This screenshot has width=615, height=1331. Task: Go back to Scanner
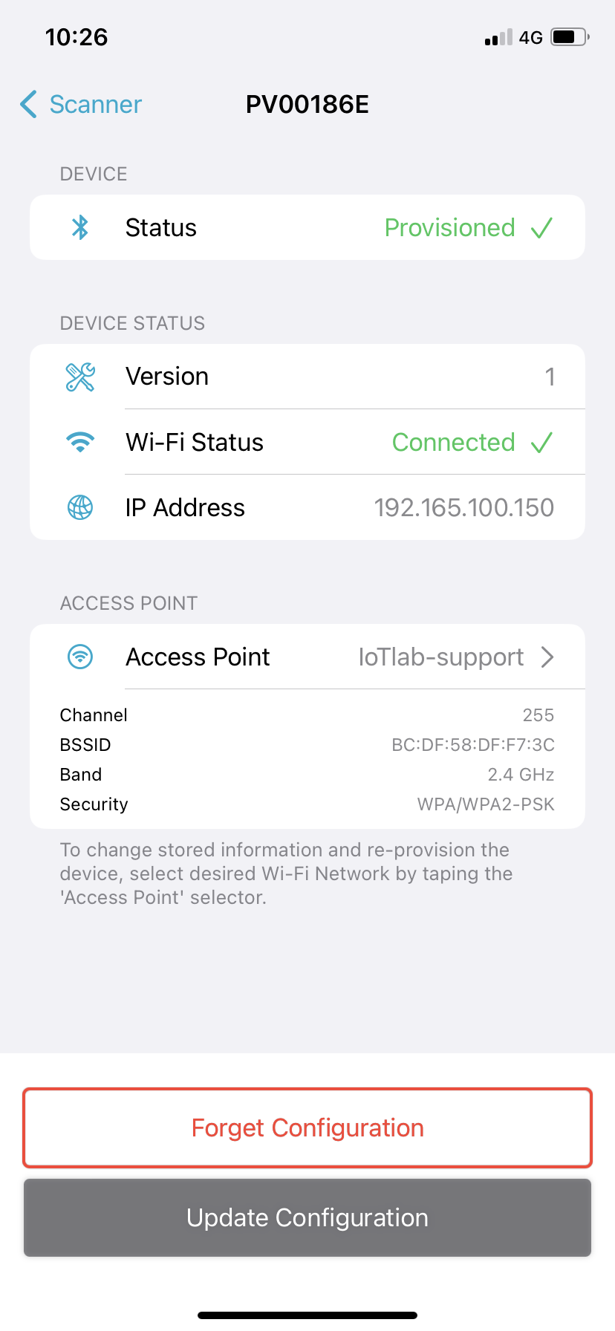95,105
